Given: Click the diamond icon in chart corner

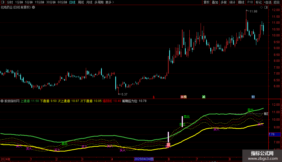Looking at the screenshot, I should (262, 7).
